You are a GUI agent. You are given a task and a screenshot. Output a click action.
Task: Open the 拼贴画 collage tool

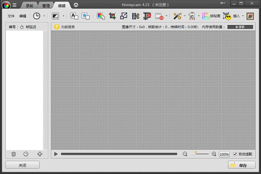click(x=211, y=16)
